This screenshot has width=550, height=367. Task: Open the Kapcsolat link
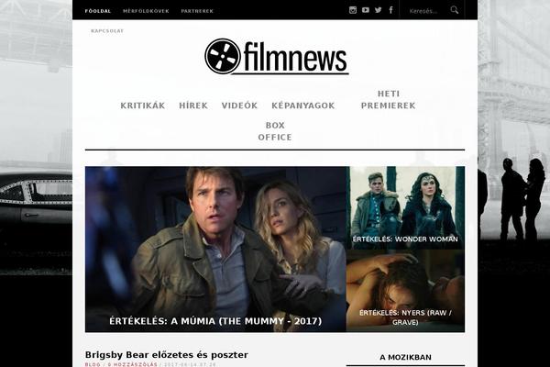(x=107, y=31)
